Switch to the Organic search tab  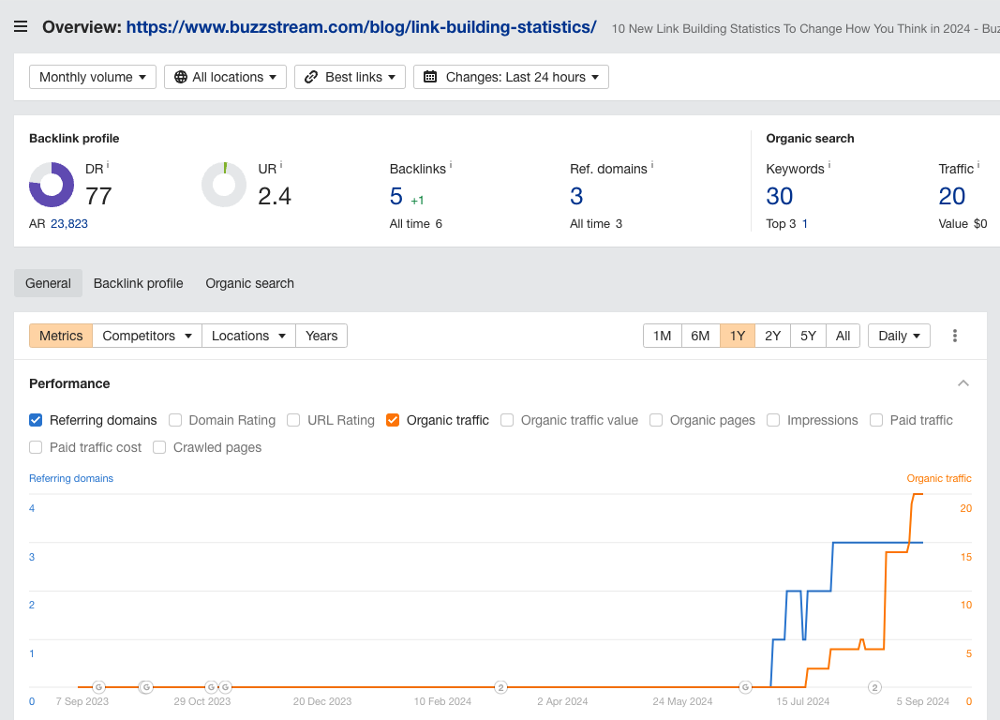(x=249, y=283)
